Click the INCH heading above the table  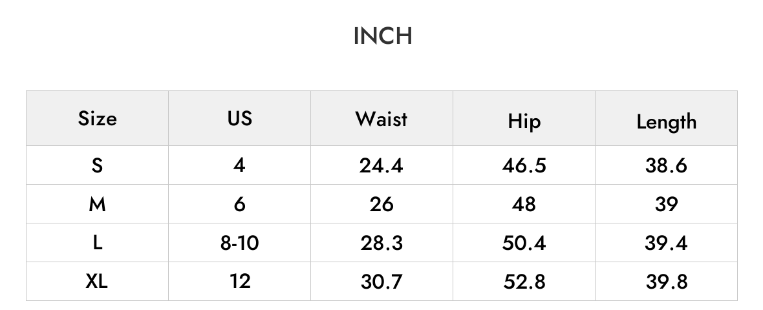(x=383, y=36)
